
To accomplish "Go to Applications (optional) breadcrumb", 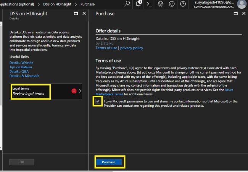I will (17, 4).
